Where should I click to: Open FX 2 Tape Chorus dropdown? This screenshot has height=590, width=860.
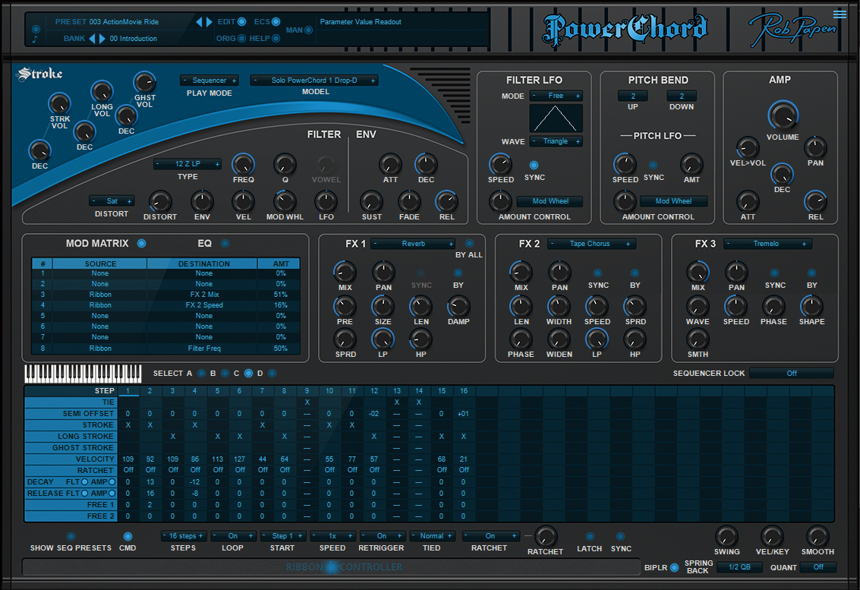coord(591,244)
